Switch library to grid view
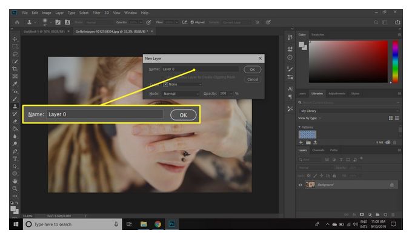This screenshot has height=239, width=412. click(391, 119)
